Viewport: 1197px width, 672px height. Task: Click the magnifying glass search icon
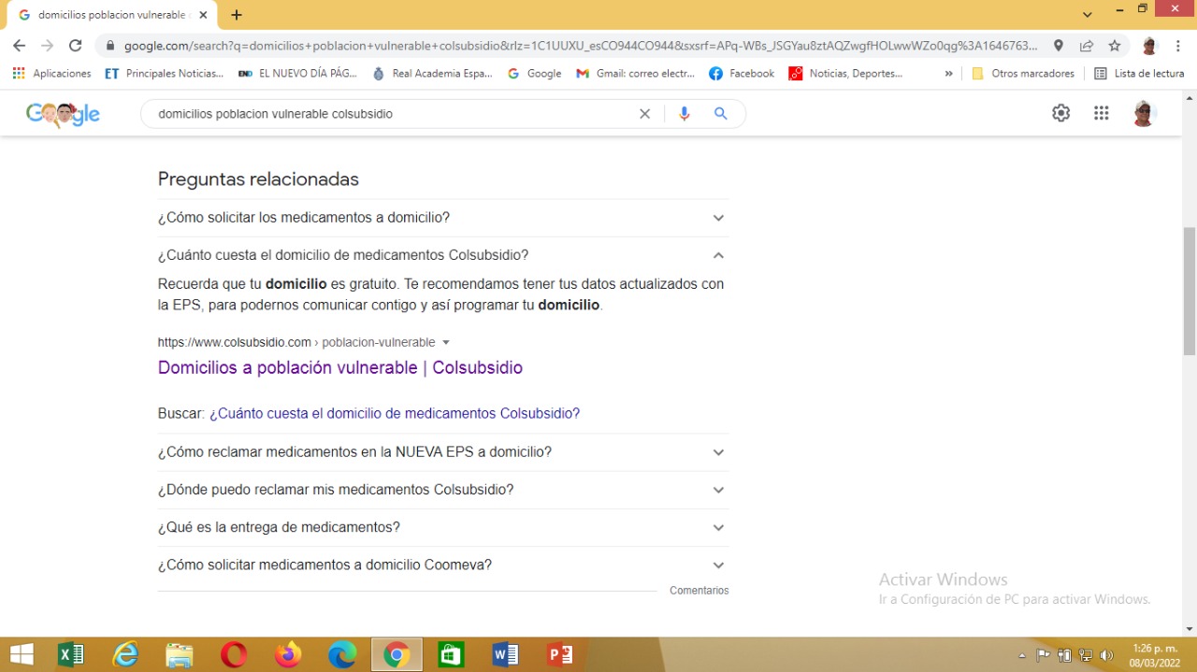coord(721,113)
